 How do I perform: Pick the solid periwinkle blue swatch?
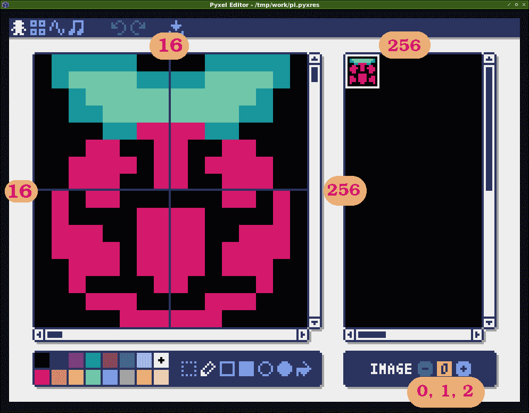tap(110, 377)
